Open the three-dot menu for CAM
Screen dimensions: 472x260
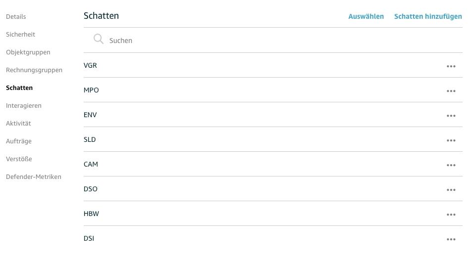click(x=451, y=165)
